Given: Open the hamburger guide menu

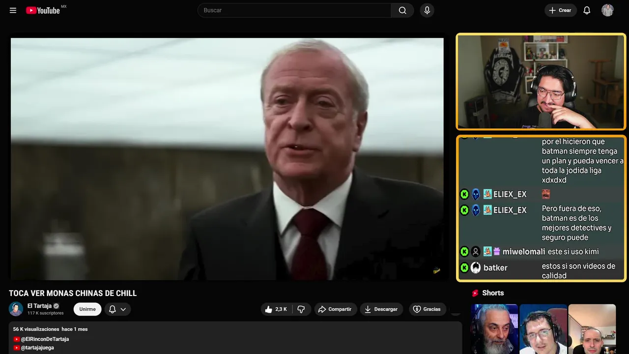Looking at the screenshot, I should [x=13, y=10].
